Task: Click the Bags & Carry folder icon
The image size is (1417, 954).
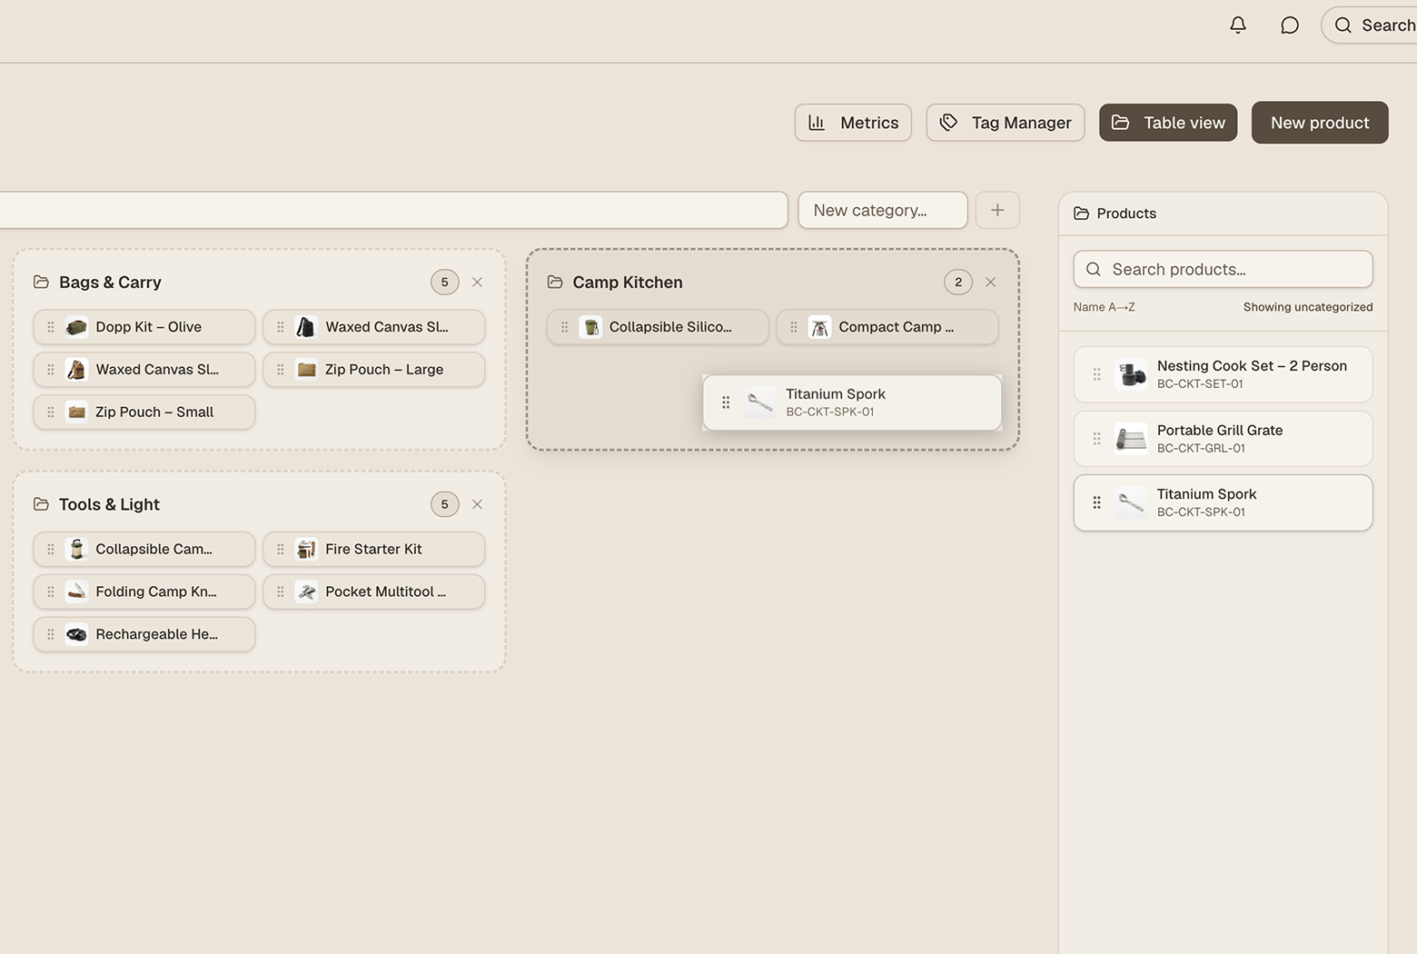Action: [x=41, y=282]
